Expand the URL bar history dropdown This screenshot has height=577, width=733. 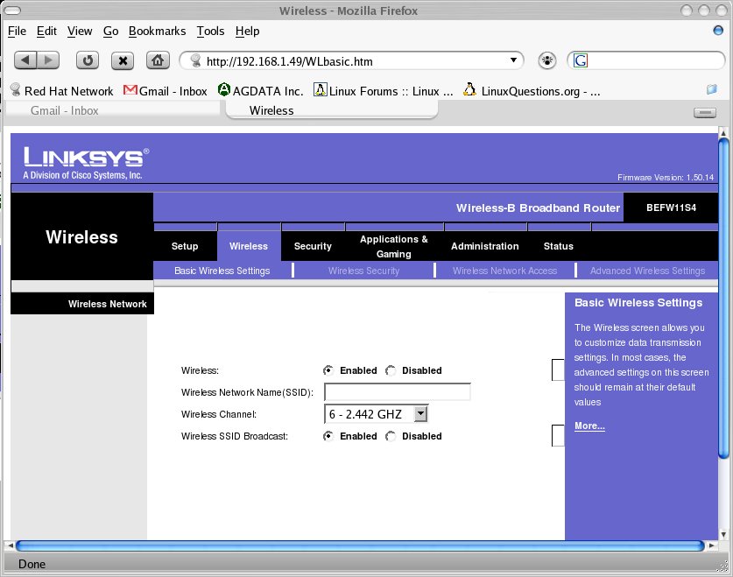[514, 60]
